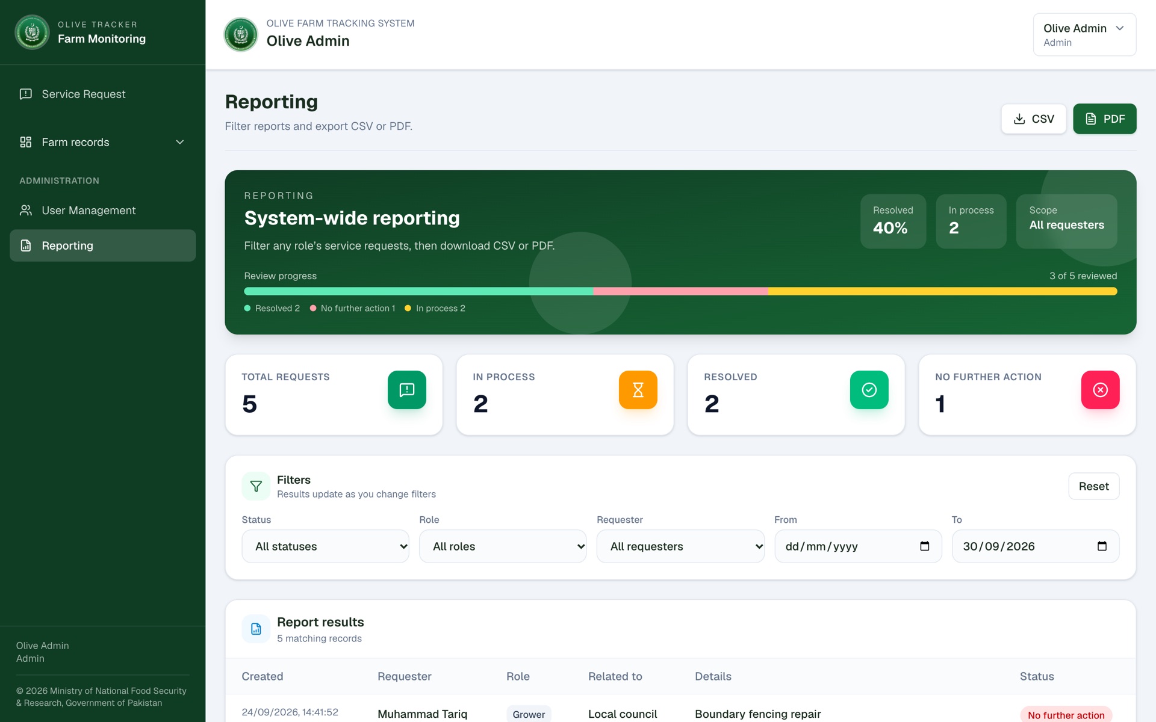
Task: Open the From date calendar picker icon
Action: click(925, 546)
